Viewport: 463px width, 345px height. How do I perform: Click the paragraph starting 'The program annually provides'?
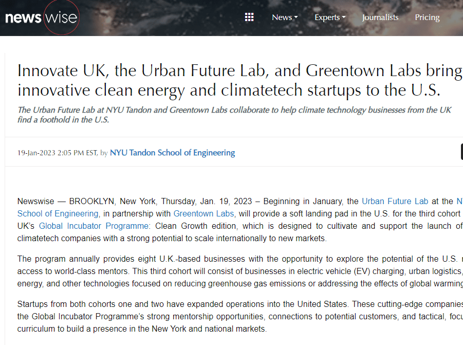point(240,271)
